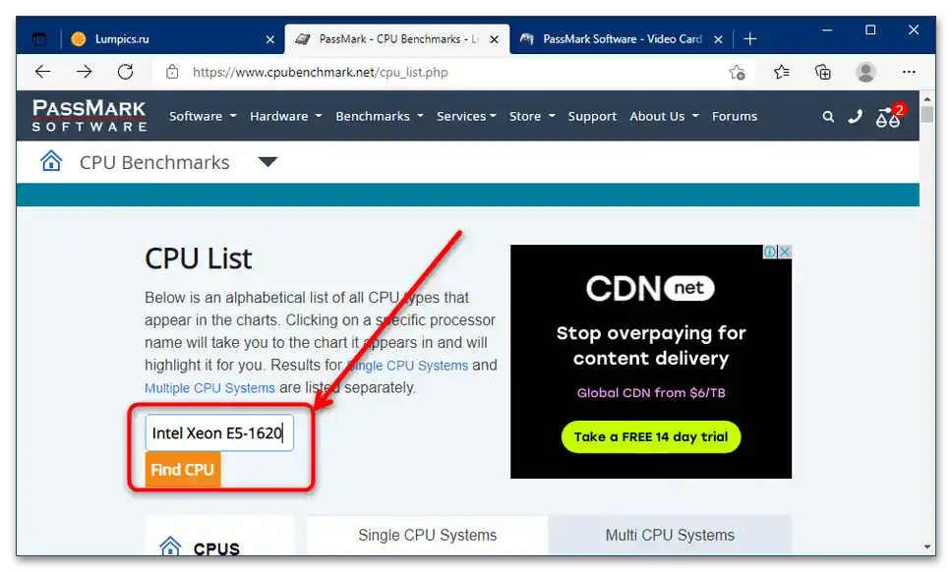
Task: Open the Favorites list icon
Action: pyautogui.click(x=782, y=72)
